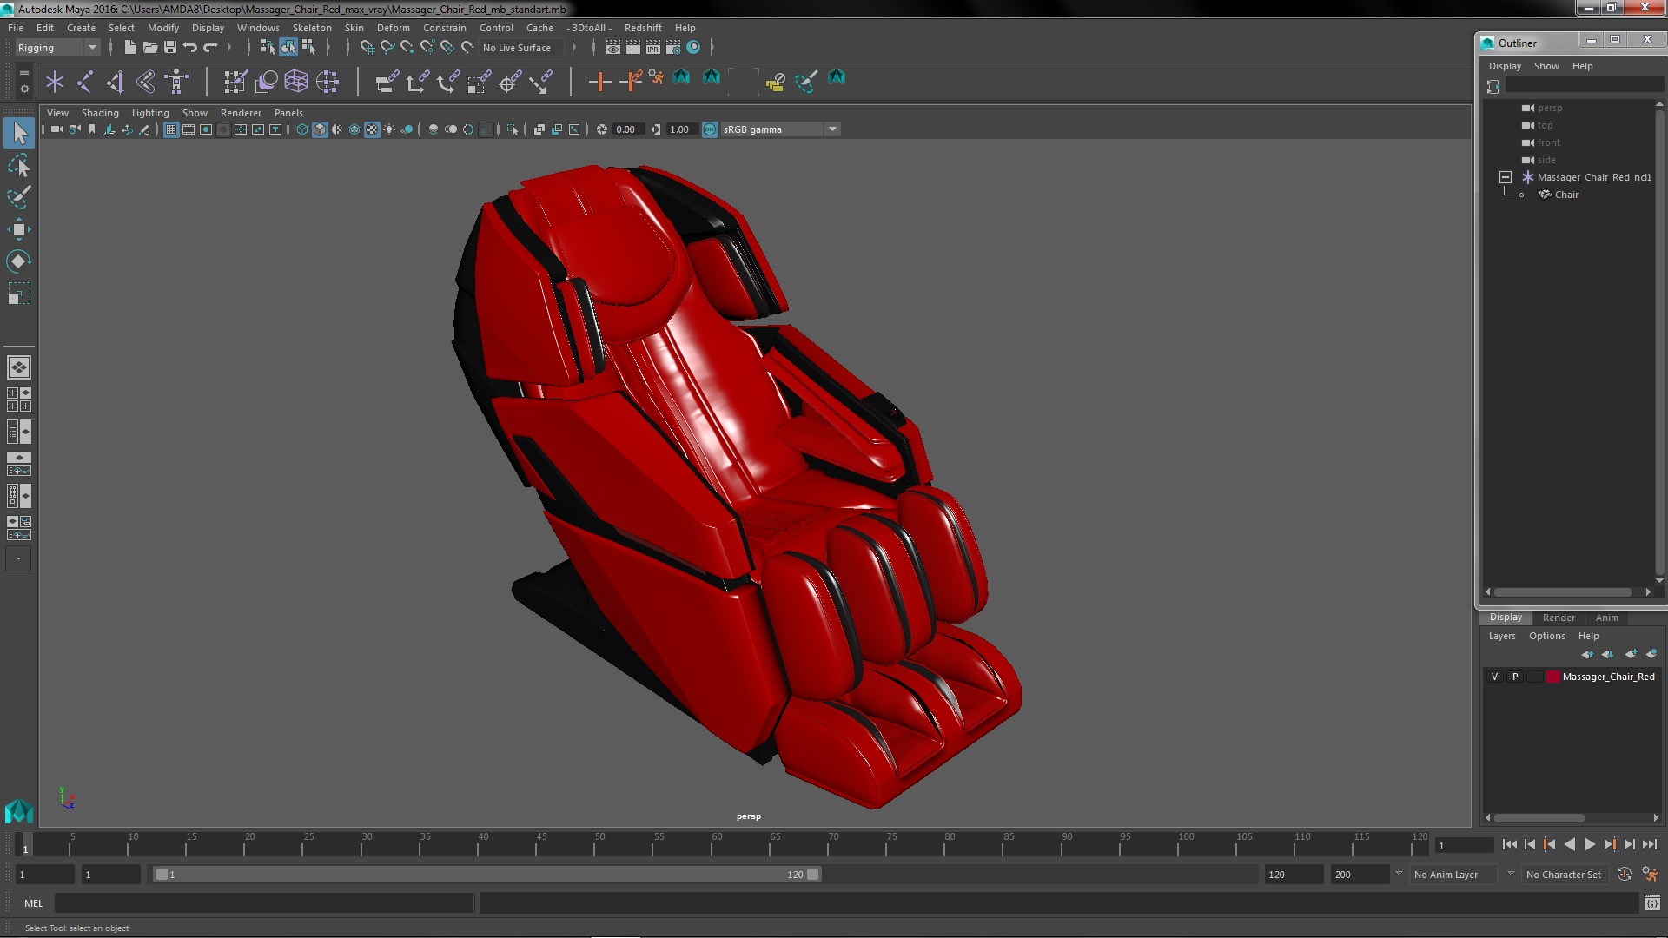Select the Move tool in toolbox
Viewport: 1668px width, 938px height.
pyautogui.click(x=18, y=229)
